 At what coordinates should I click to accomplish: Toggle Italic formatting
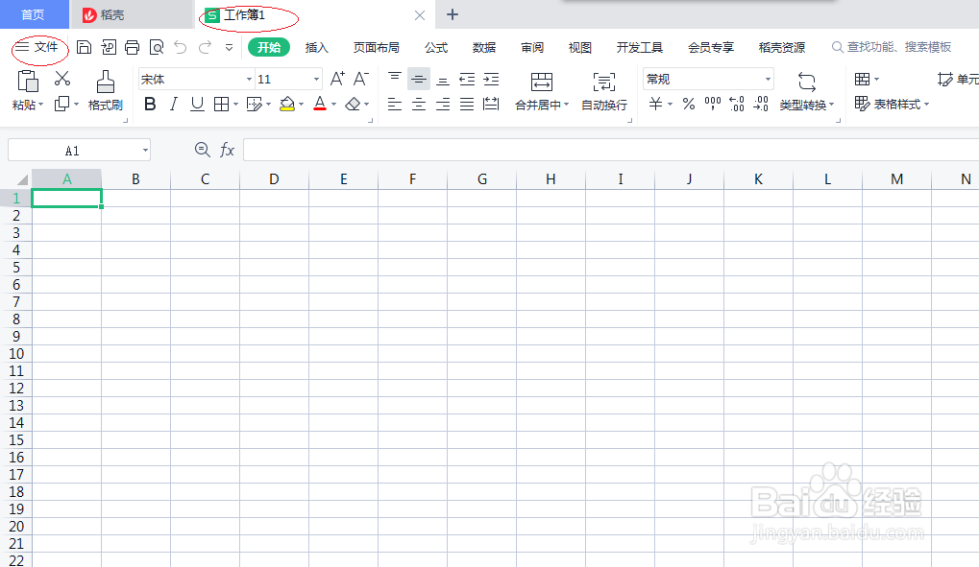[x=174, y=105]
